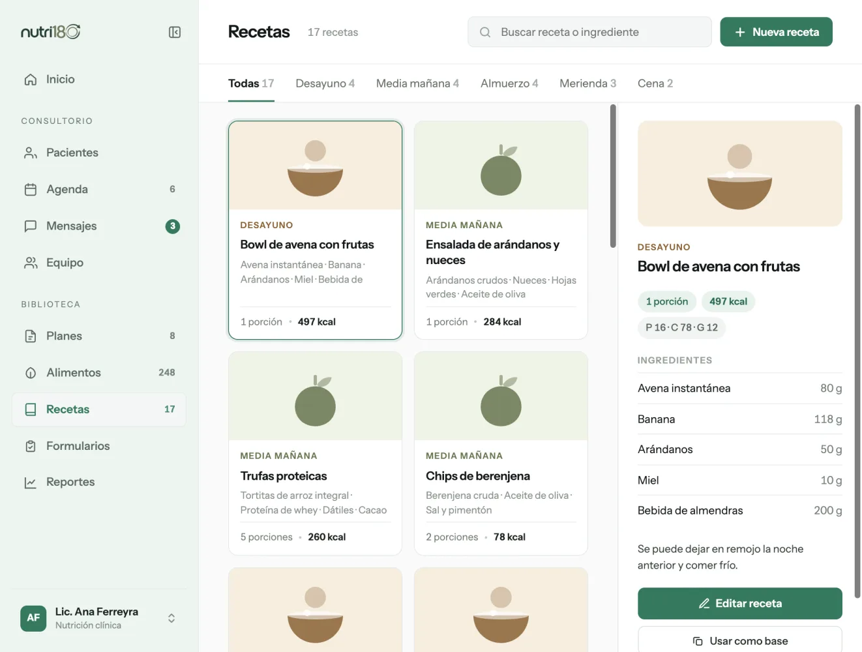Open Alimentos in the sidebar

coord(99,373)
